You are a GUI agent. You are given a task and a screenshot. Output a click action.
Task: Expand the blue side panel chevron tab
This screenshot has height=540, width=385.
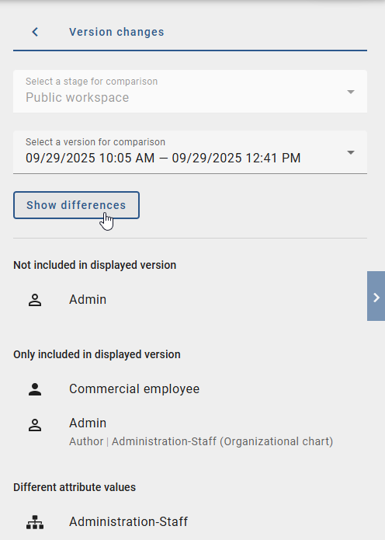[x=376, y=296]
